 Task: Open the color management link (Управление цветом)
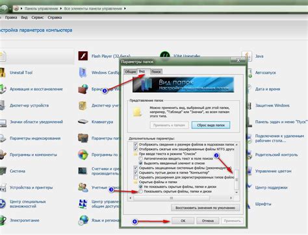click(273, 171)
